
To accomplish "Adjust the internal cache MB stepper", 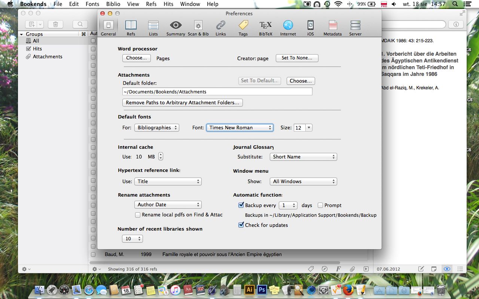I will [x=161, y=157].
